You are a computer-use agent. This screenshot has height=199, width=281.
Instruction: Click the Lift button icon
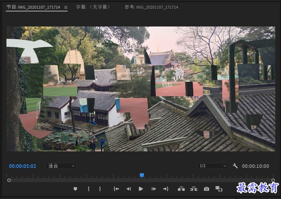pos(181,189)
